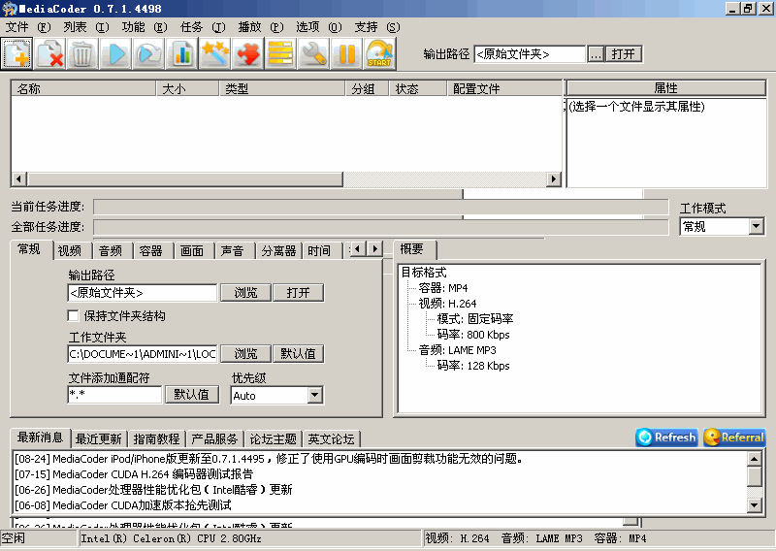Viewport: 776px width, 551px height.
Task: Switch to the 分离器 tab
Action: [x=278, y=251]
